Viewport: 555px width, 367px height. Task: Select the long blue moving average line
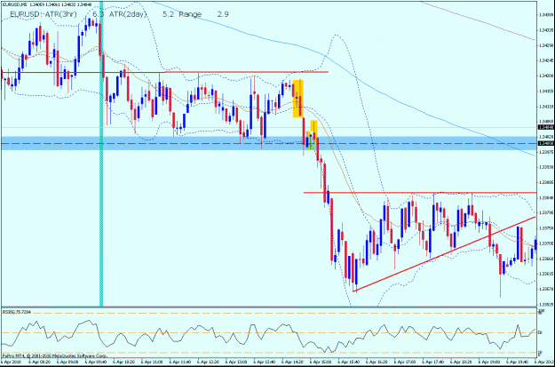click(x=354, y=78)
